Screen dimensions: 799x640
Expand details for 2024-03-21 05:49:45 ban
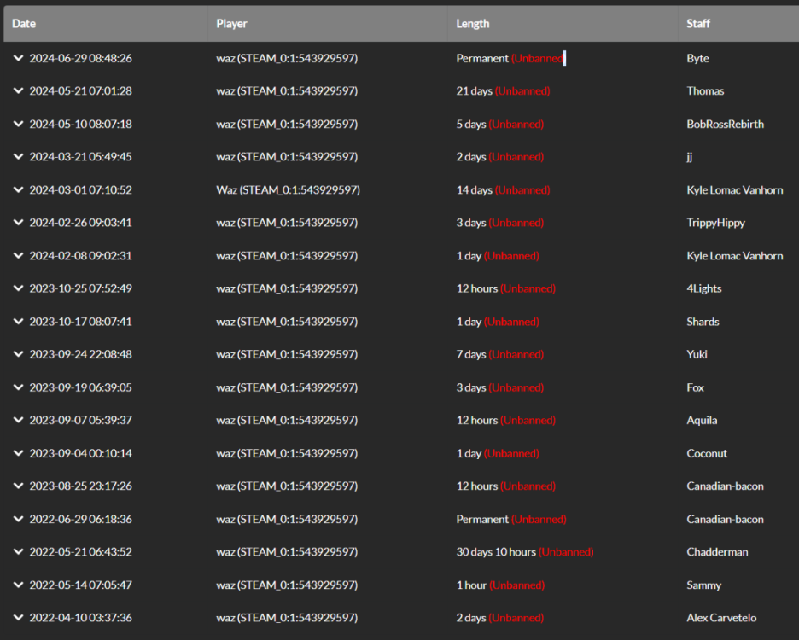[x=19, y=157]
